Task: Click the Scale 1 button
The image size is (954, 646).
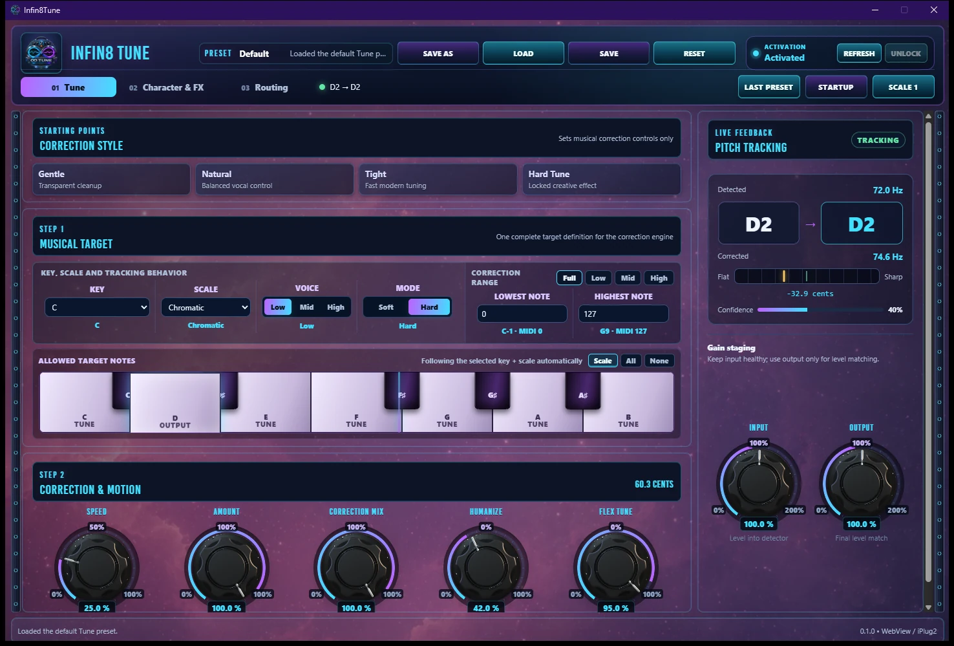Action: tap(903, 87)
